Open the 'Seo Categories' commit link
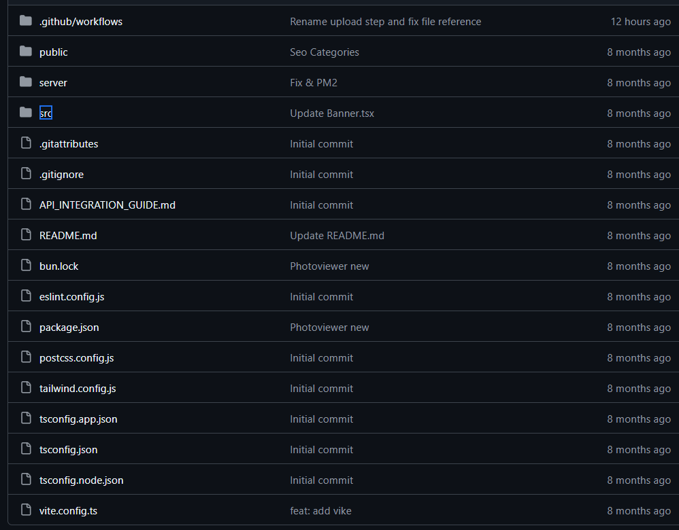679x530 pixels. pos(325,52)
